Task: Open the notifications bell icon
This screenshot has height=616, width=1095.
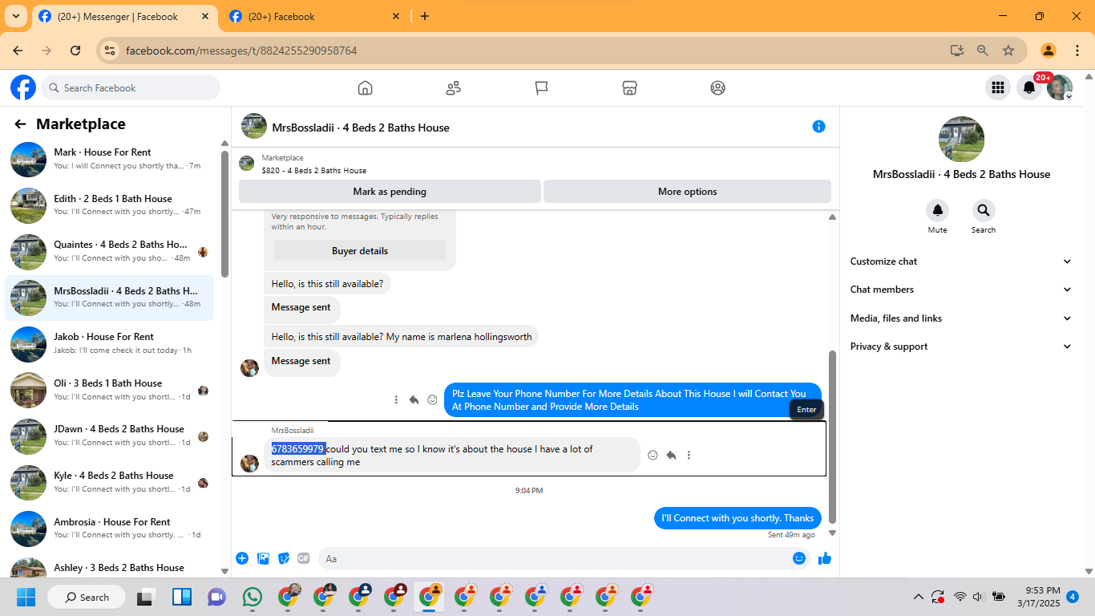Action: [1029, 87]
